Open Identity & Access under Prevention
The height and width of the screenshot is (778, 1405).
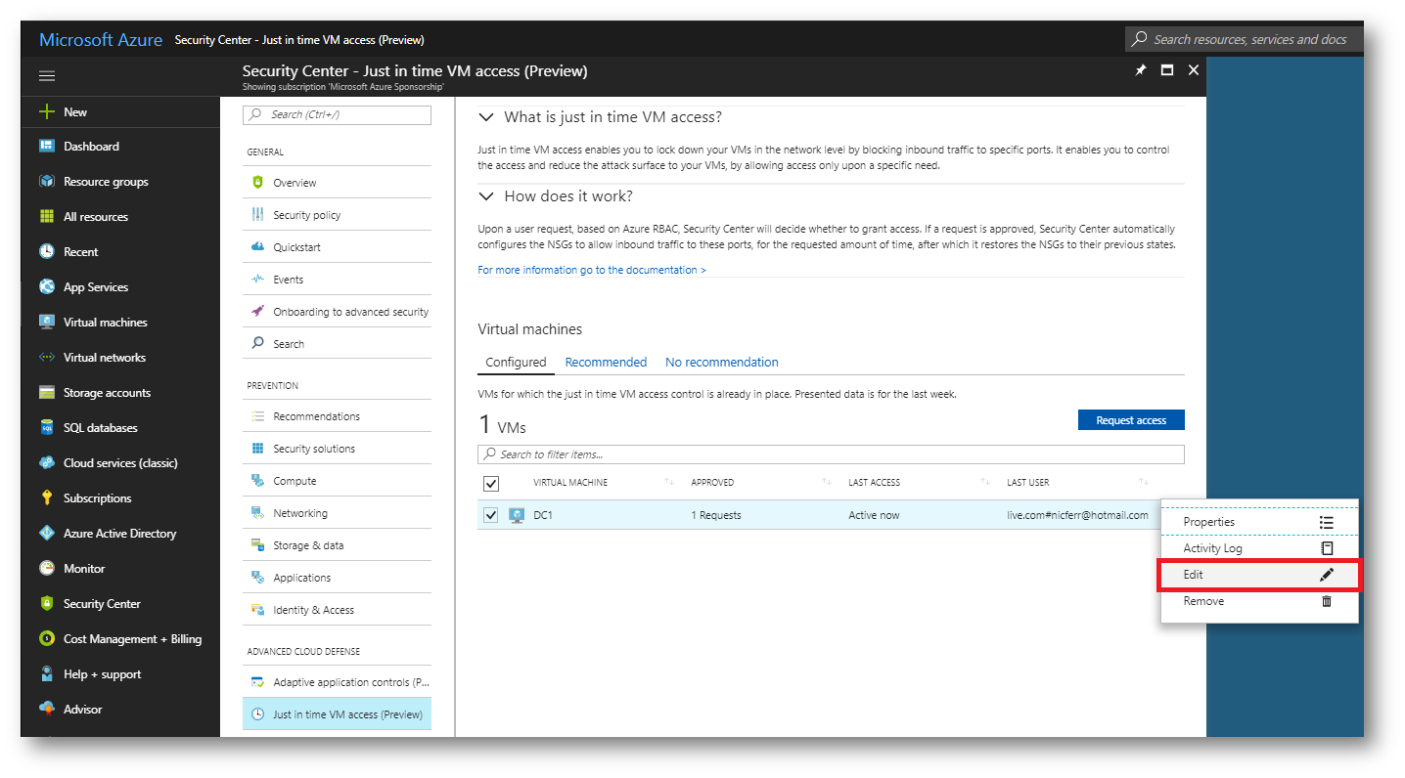coord(337,610)
